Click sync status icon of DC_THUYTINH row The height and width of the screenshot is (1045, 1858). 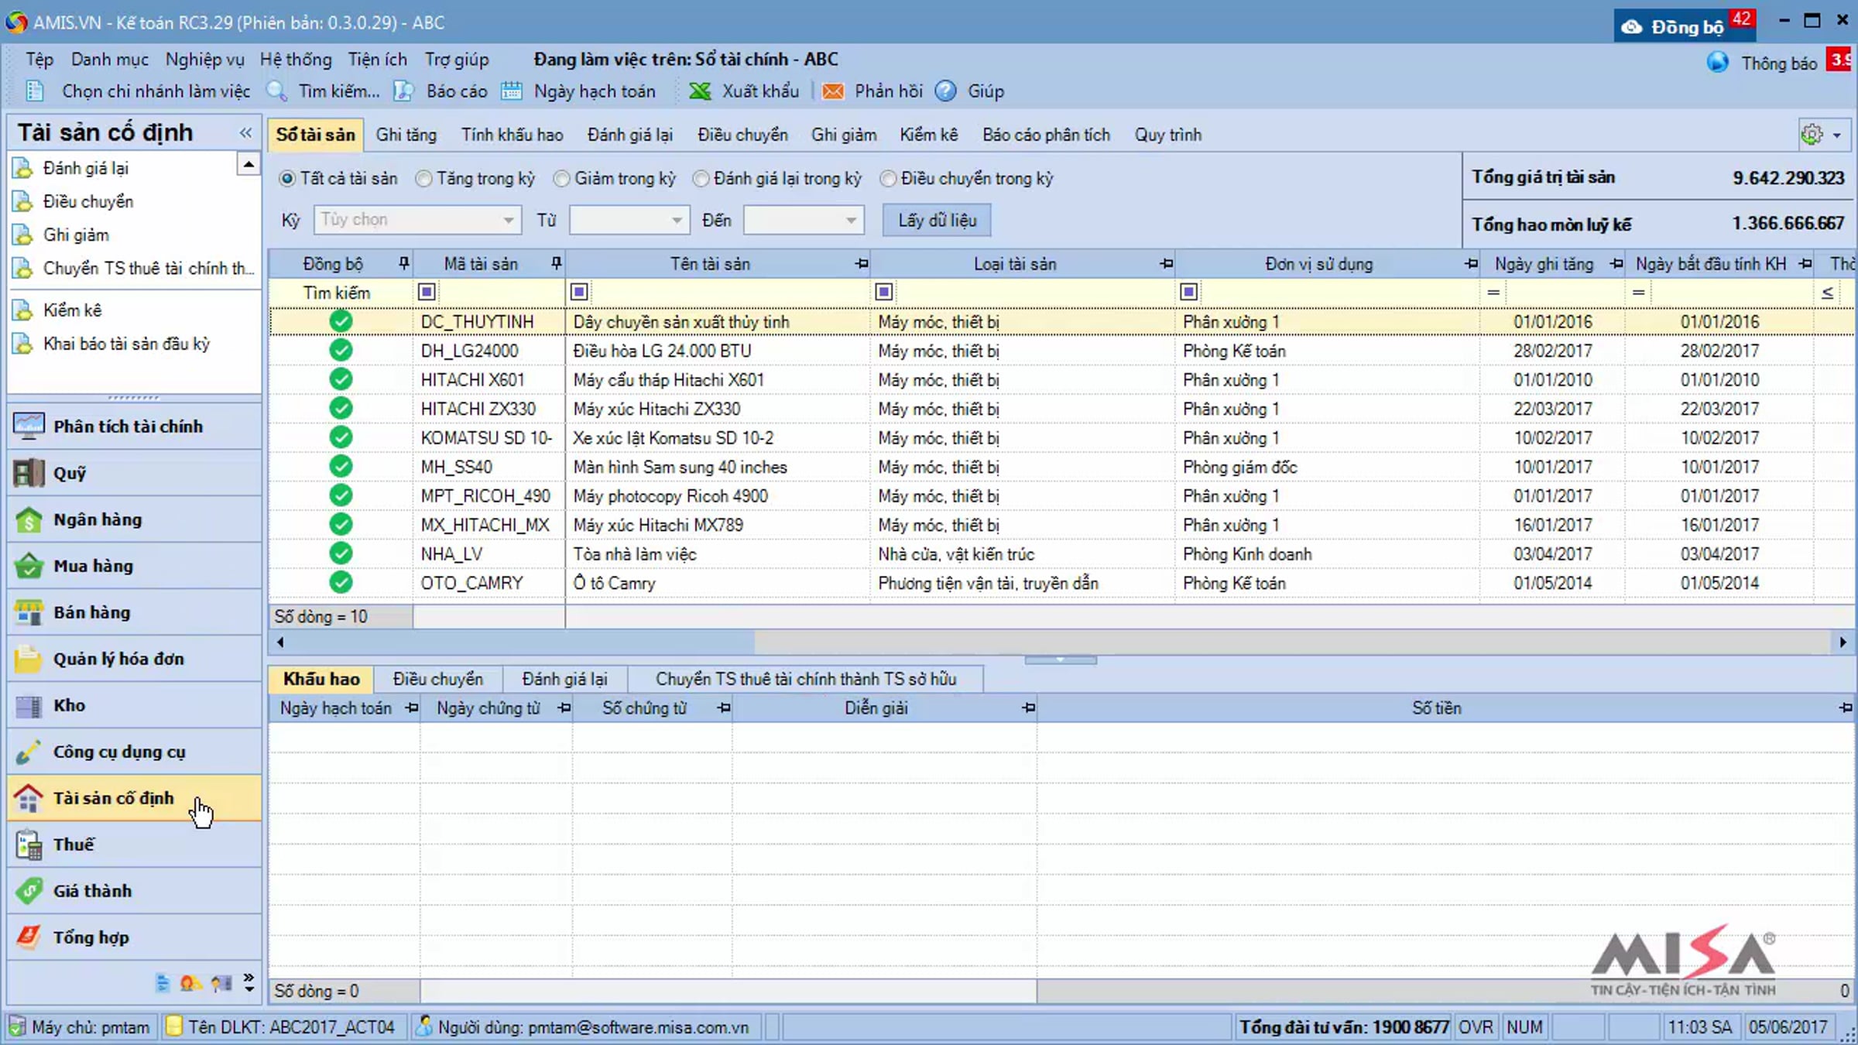pyautogui.click(x=341, y=321)
